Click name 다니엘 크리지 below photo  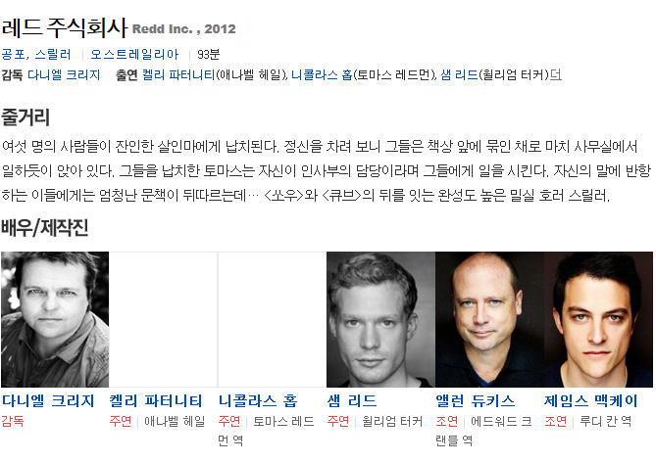tap(48, 400)
